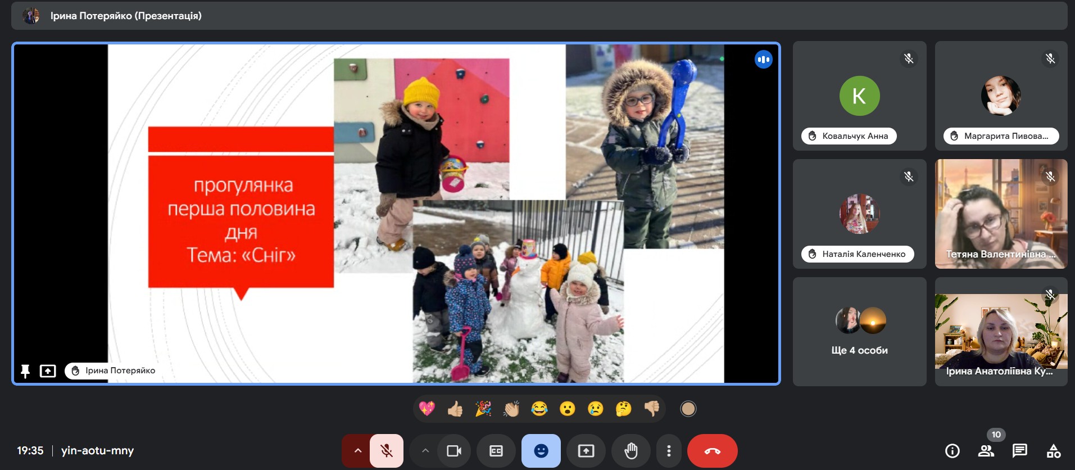Click the blue audio activity indicator on presentation
The width and height of the screenshot is (1075, 470).
(x=763, y=59)
